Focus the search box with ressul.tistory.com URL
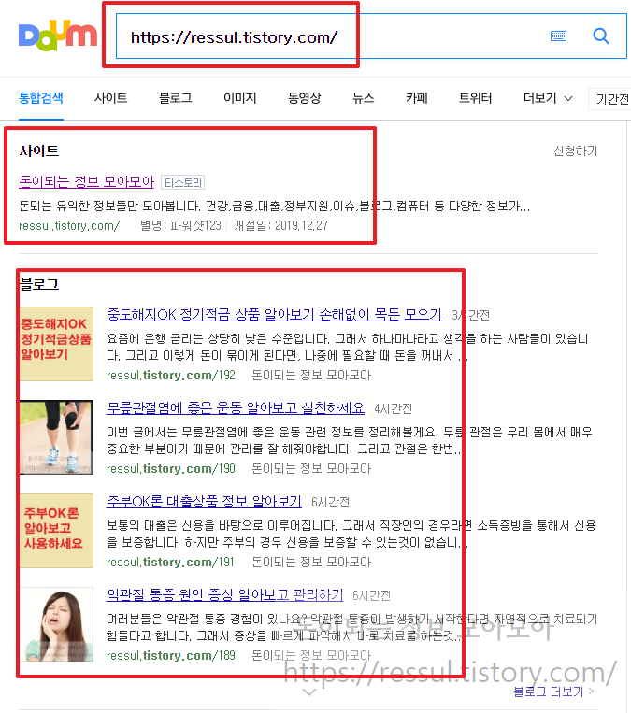 click(371, 36)
